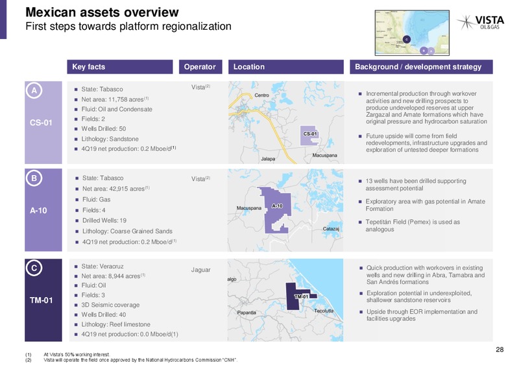Click 'Fluid: Gas' text

pyautogui.click(x=96, y=200)
